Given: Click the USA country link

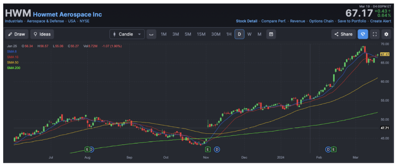Looking at the screenshot, I should (x=72, y=21).
